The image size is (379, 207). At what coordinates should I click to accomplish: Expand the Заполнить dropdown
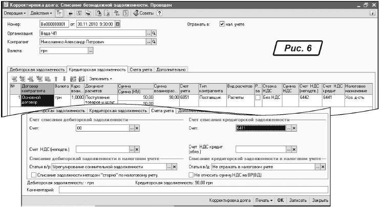coord(100,79)
